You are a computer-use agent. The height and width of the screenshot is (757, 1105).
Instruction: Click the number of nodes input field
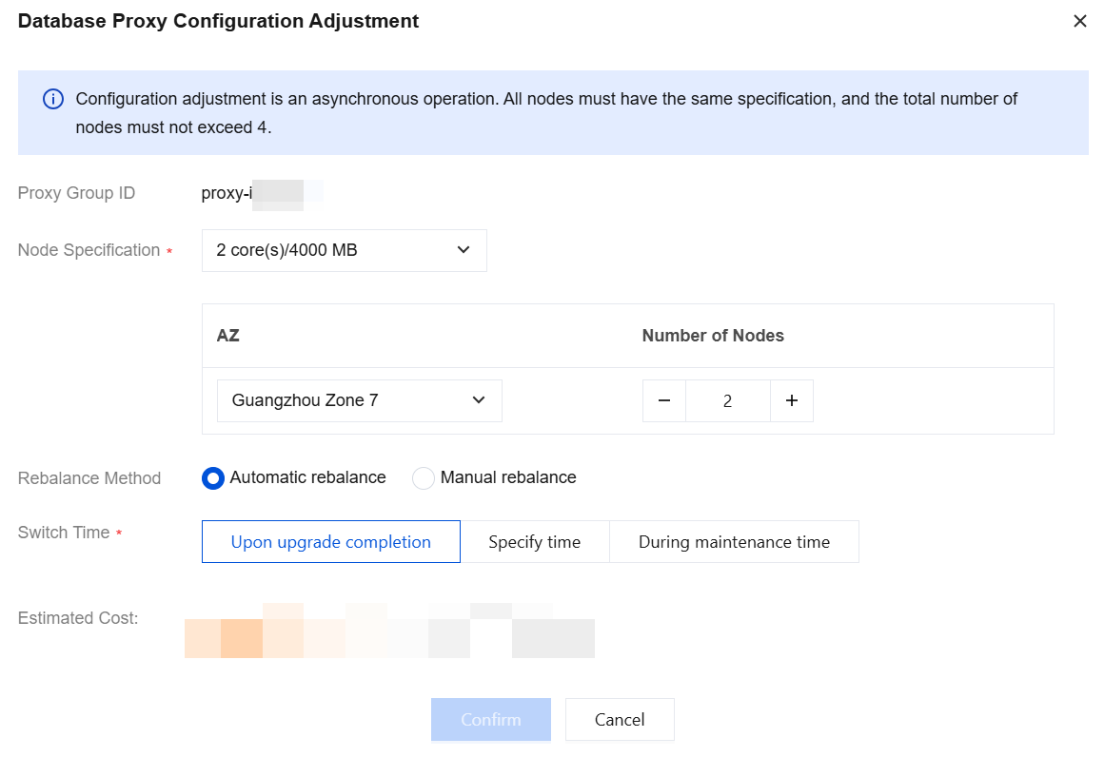pos(728,400)
